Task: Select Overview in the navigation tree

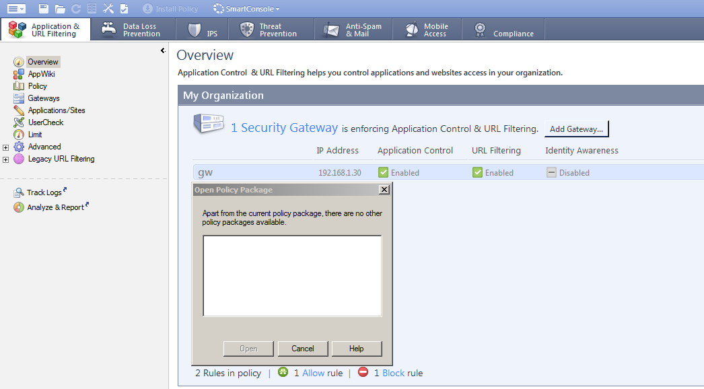Action: pyautogui.click(x=43, y=61)
